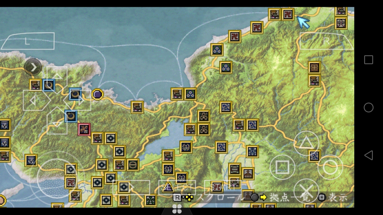This screenshot has width=383, height=215.
Task: Tap the Cross action button
Action: (306, 191)
